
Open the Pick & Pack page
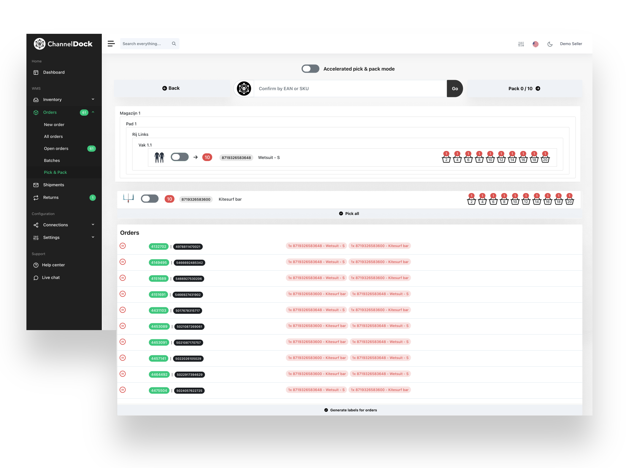[56, 172]
